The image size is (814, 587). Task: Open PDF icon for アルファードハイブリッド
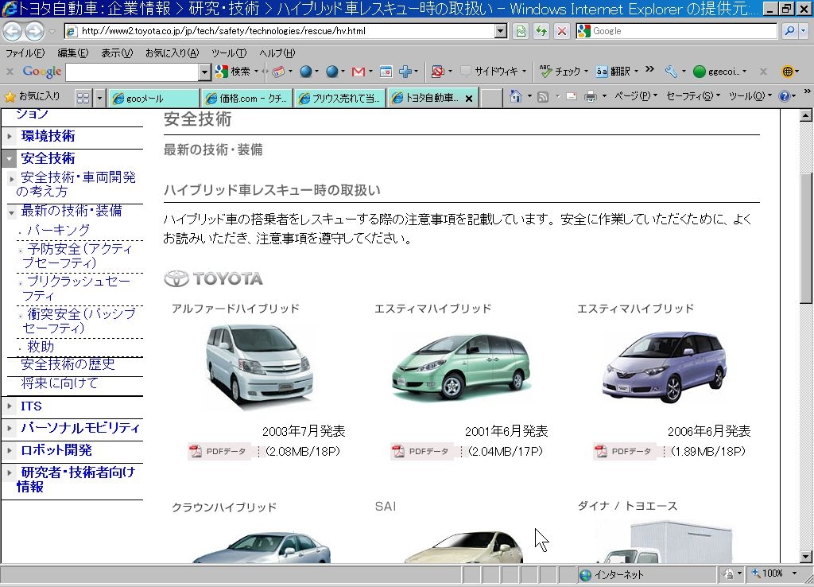[196, 451]
